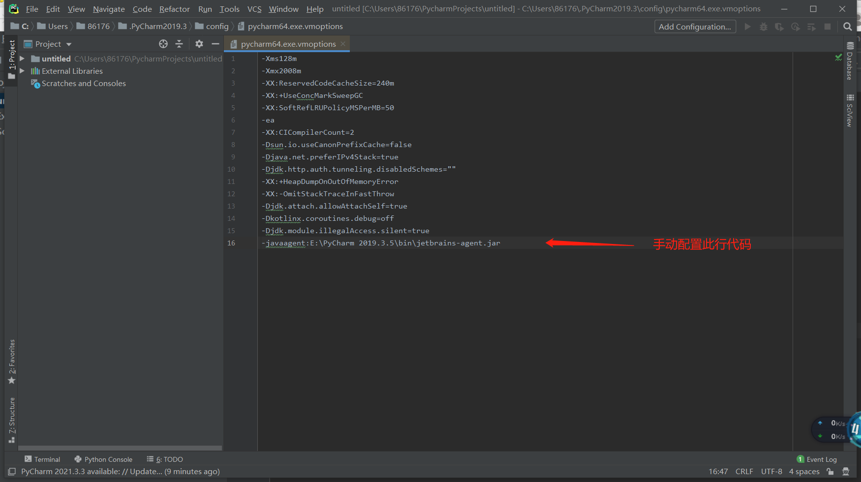Screen dimensions: 861x482
Task: Open Project panel settings gear
Action: (199, 44)
